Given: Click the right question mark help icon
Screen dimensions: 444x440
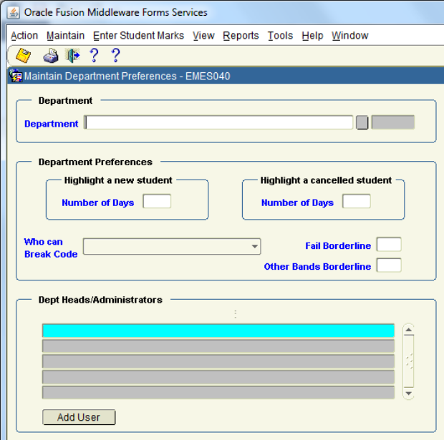Looking at the screenshot, I should click(x=115, y=56).
